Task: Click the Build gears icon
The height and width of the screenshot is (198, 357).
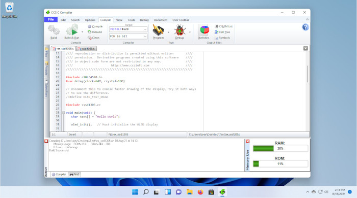Action: pyautogui.click(x=54, y=30)
